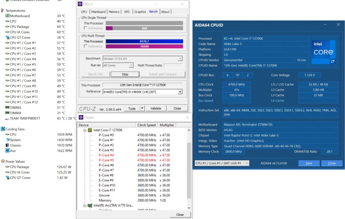The image size is (345, 219).
Task: Click the CPU Package temperature icon
Action: (7, 27)
